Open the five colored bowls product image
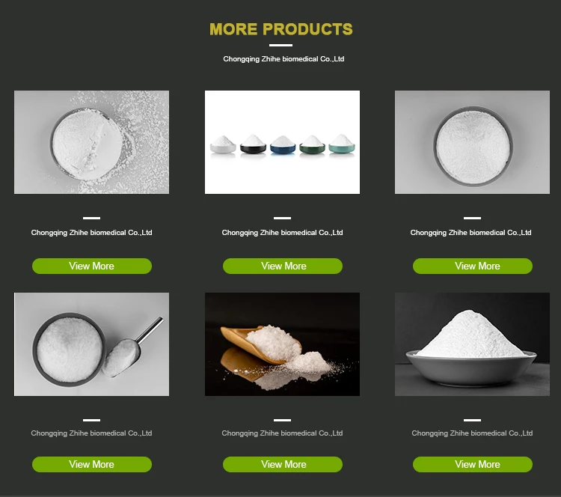 [x=282, y=142]
